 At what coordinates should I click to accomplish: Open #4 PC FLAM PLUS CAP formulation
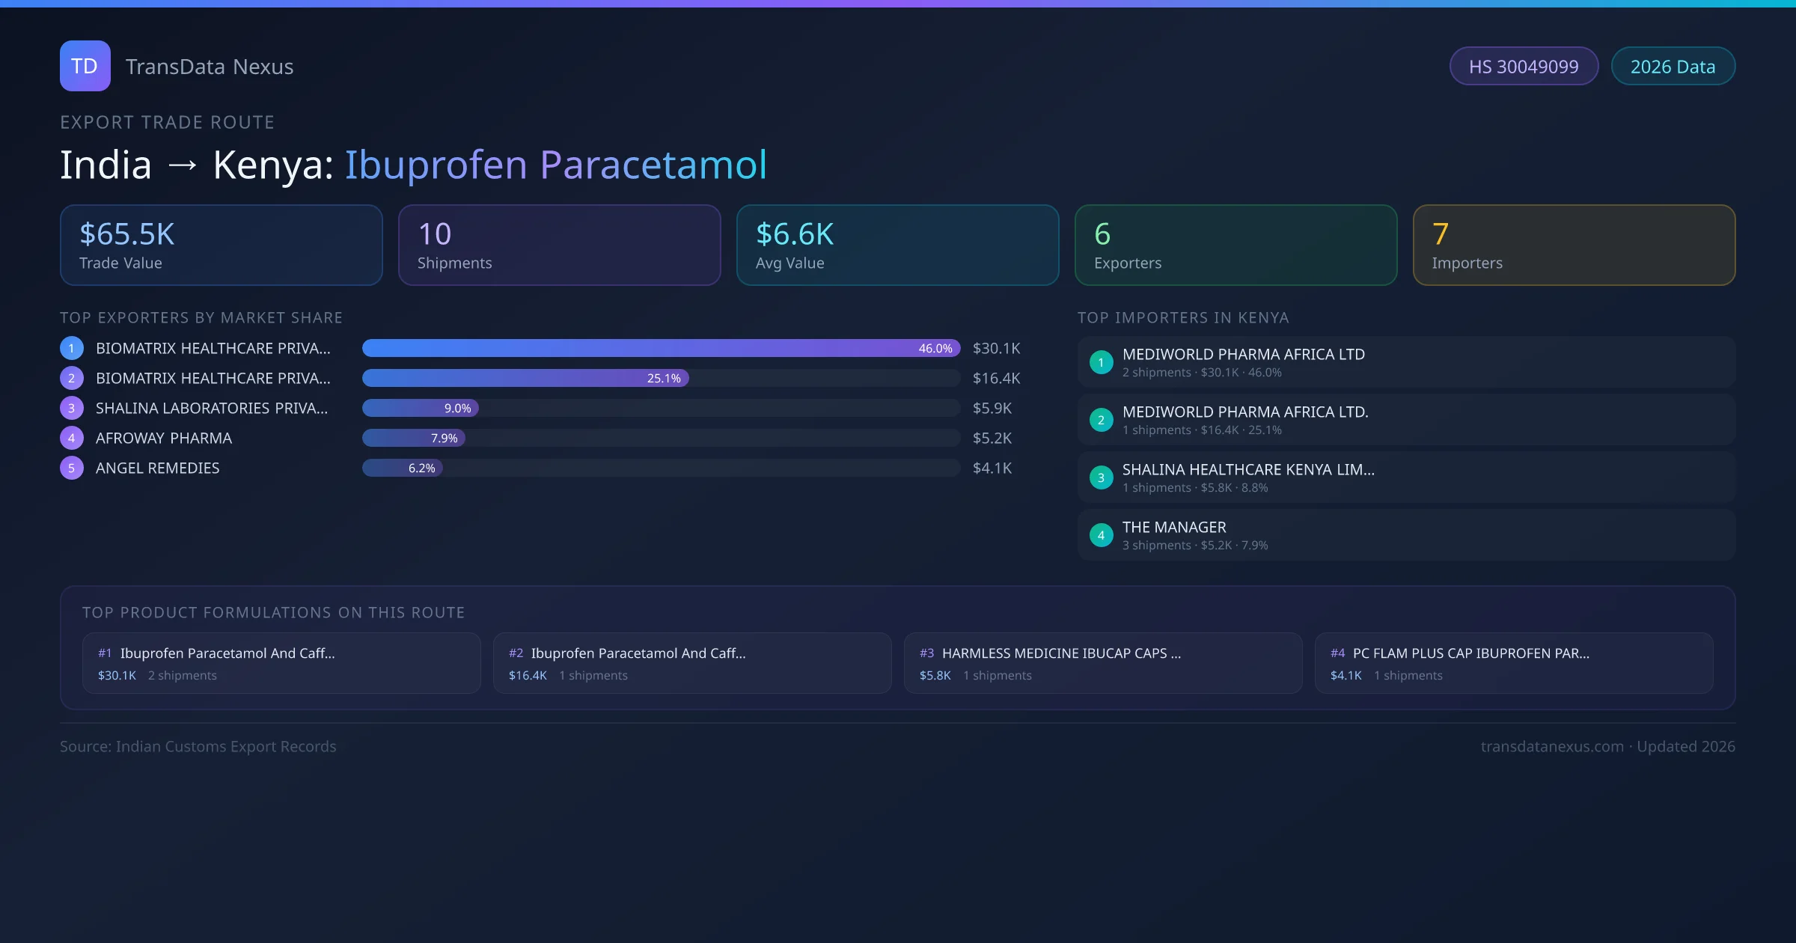point(1513,663)
